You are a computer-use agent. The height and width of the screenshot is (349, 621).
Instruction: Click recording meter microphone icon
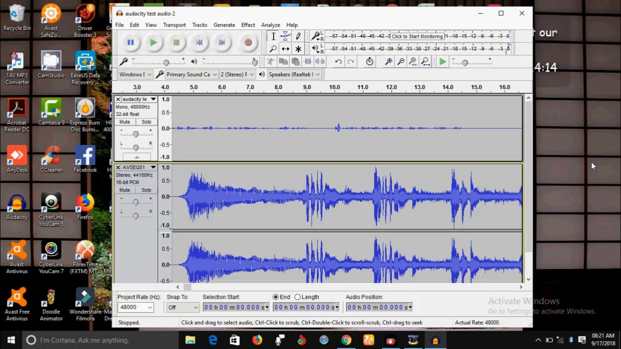point(316,36)
